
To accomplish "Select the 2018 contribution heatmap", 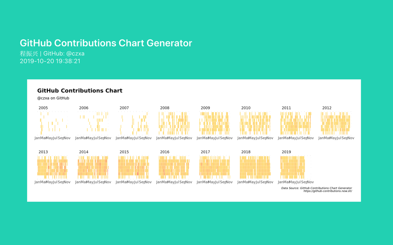I will pos(255,167).
